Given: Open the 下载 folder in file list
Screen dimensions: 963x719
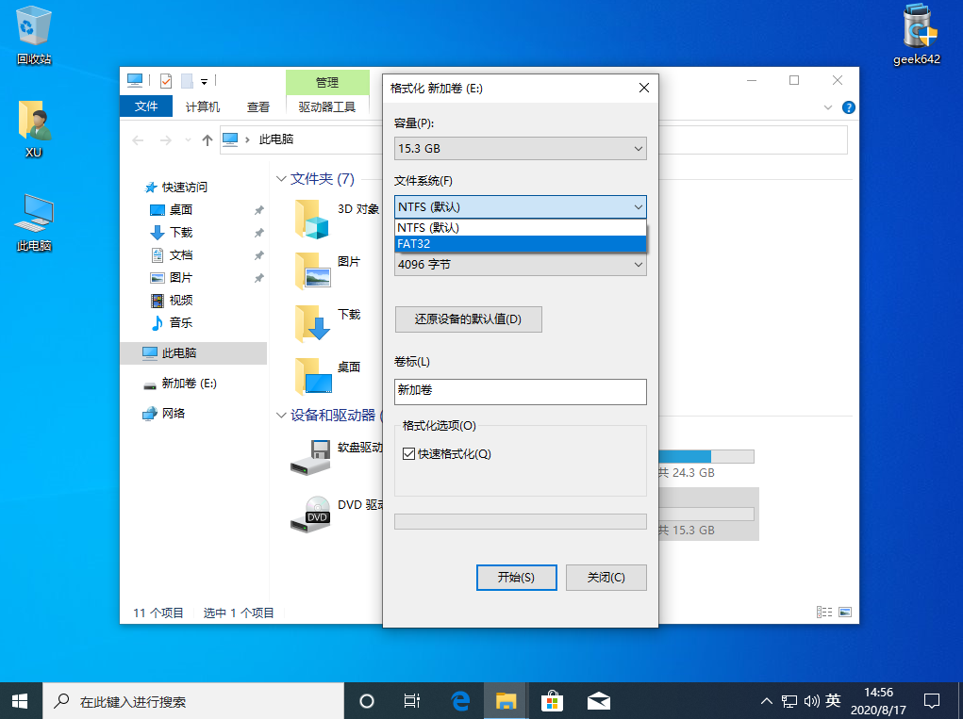Looking at the screenshot, I should [326, 323].
